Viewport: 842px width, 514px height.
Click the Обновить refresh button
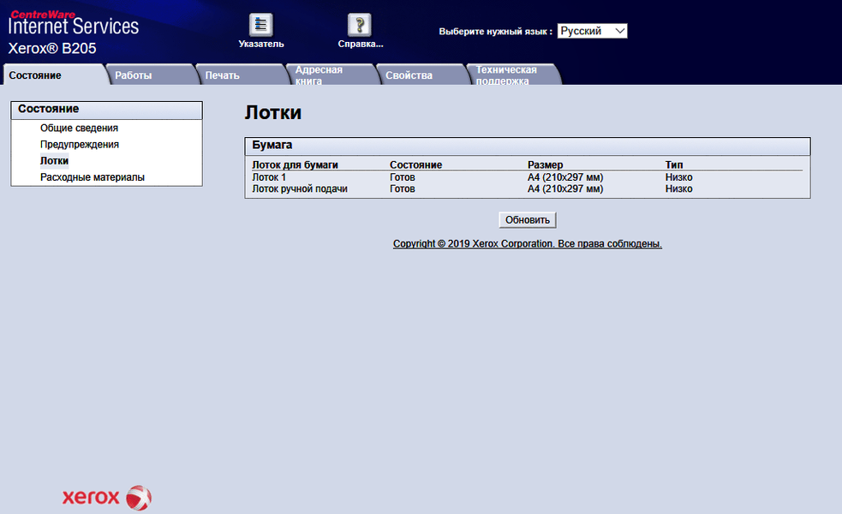[x=528, y=219]
